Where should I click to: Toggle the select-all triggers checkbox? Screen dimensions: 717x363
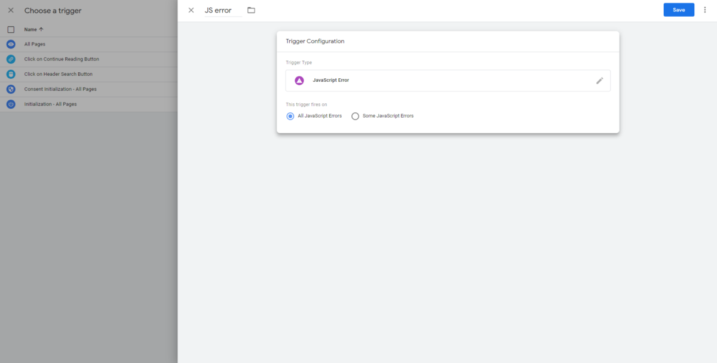click(x=10, y=29)
